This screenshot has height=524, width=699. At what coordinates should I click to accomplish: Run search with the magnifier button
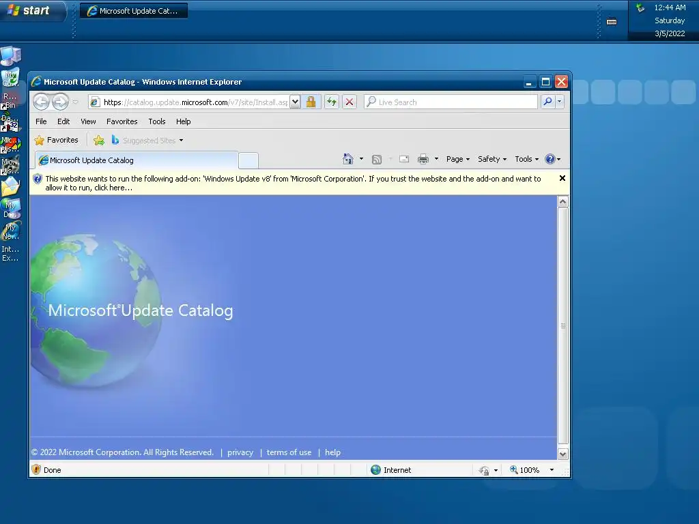click(548, 102)
